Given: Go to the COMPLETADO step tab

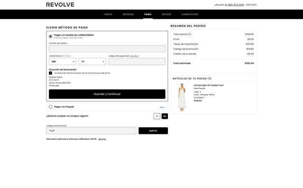Looking at the screenshot, I should [x=190, y=14].
